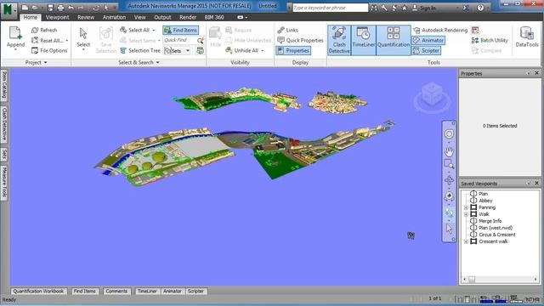This screenshot has height=306, width=544.
Task: Toggle the Scripter window button
Action: tap(427, 51)
